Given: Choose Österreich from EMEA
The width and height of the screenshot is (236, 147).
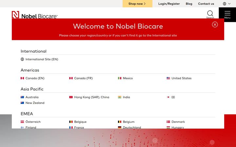Looking at the screenshot, I should tap(33, 122).
